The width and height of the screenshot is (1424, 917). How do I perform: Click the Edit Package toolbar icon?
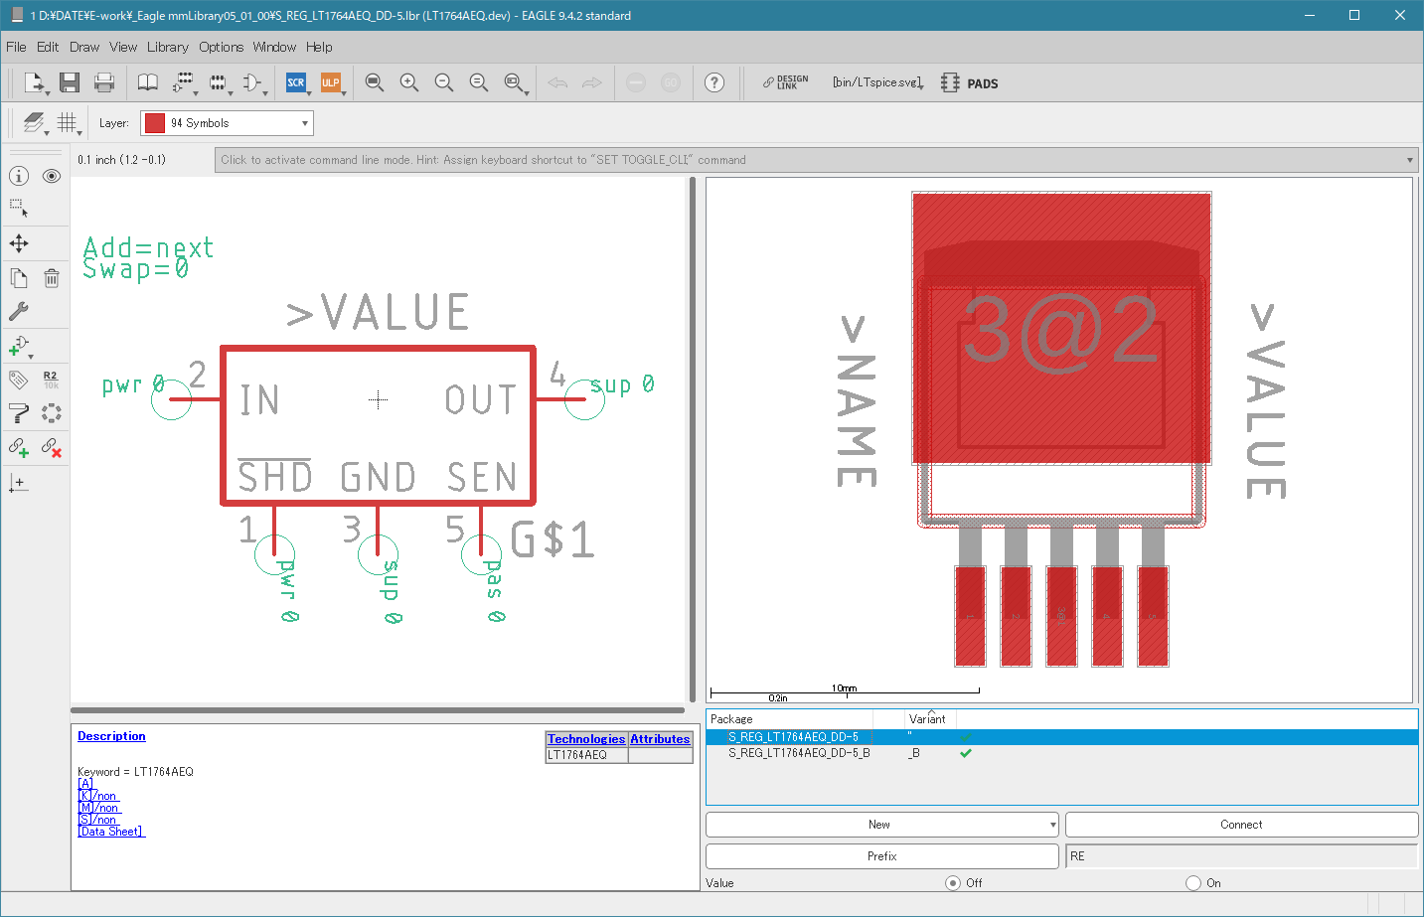point(218,82)
